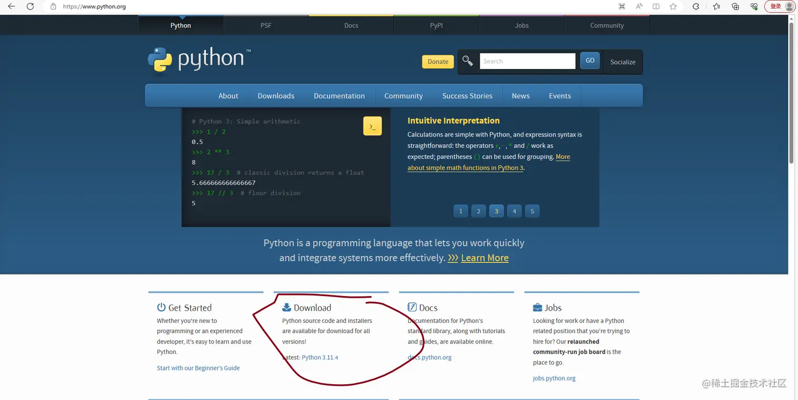
Task: Open the Python 3.11.4 download link
Action: tap(320, 357)
